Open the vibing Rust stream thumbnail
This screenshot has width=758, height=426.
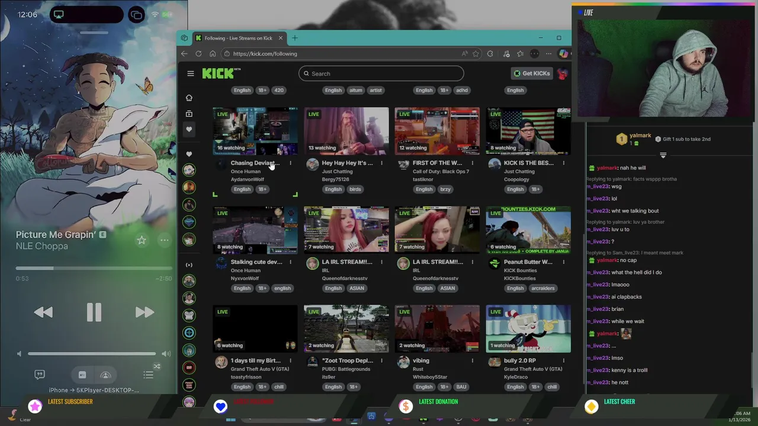point(437,328)
